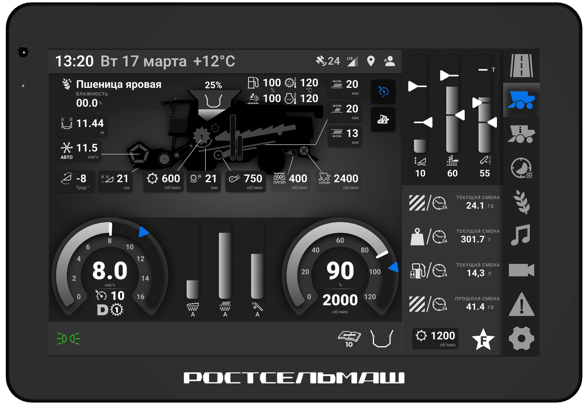Click spreader 400 об/мин tile
This screenshot has height=405, width=588.
[x=290, y=181]
